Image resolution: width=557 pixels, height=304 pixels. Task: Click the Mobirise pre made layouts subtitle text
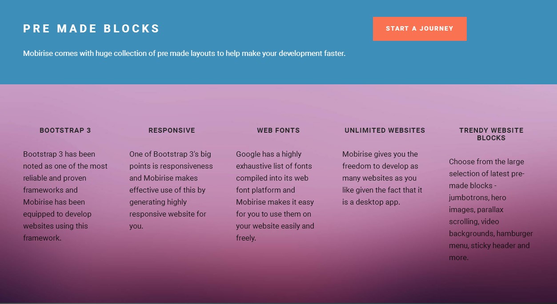(184, 53)
